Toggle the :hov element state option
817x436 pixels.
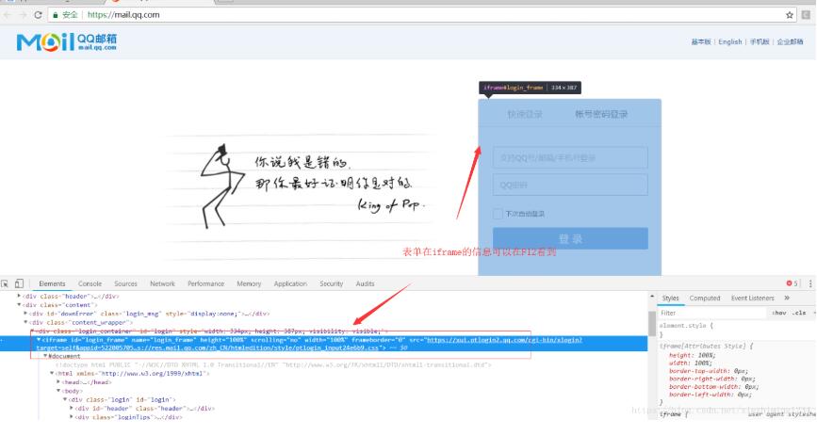coord(778,313)
